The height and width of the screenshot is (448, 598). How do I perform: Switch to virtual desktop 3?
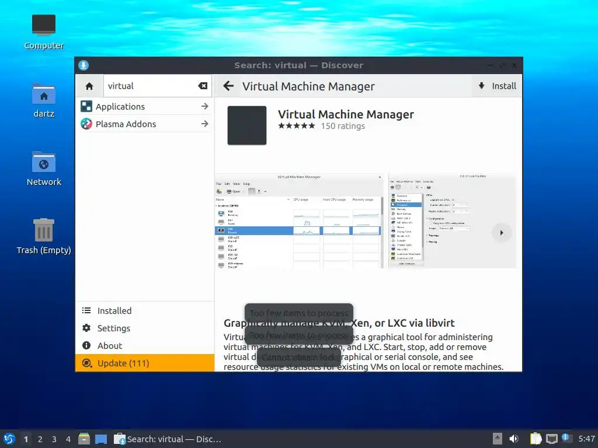[54, 439]
